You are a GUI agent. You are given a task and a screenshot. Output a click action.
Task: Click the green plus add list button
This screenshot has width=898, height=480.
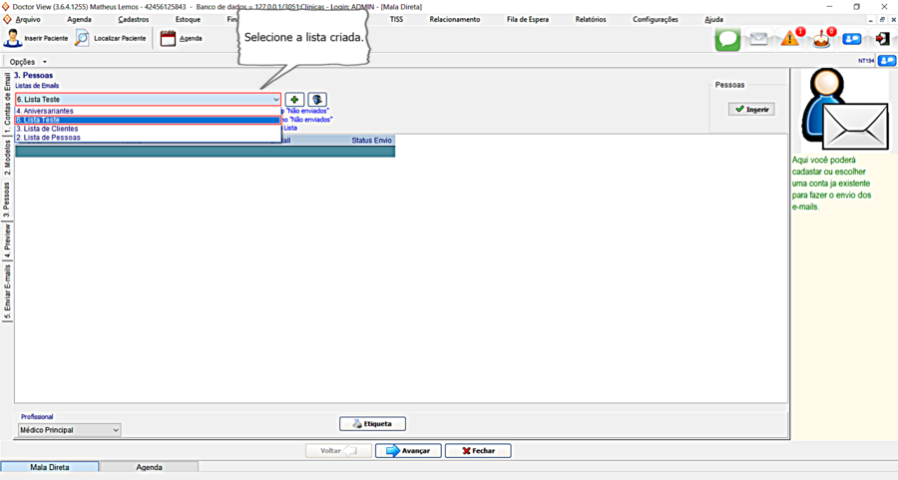click(294, 100)
